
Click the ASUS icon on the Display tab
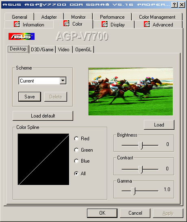click(104, 24)
